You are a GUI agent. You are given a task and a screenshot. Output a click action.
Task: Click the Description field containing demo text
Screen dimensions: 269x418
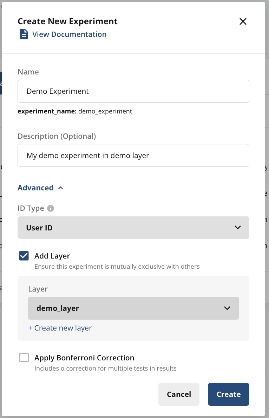[133, 155]
